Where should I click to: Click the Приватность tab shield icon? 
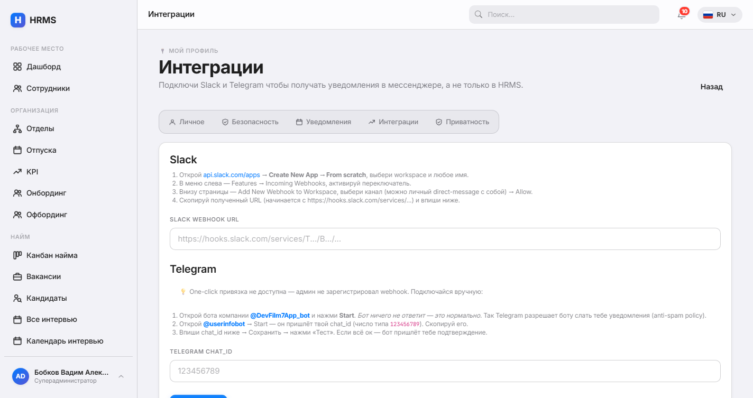[439, 122]
